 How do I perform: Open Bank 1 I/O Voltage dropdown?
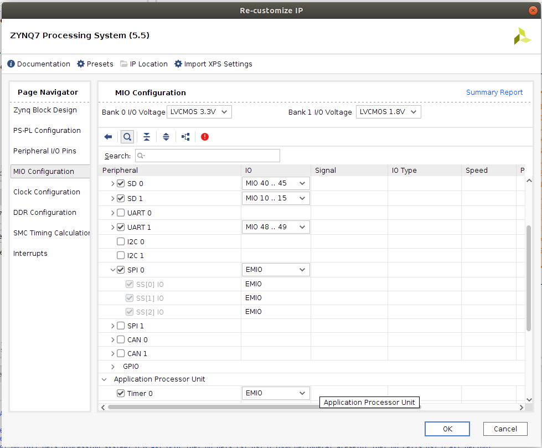point(389,112)
